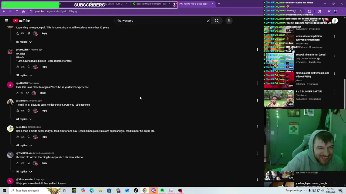346x194 pixels.
Task: Dislike the @Octo_rion comment
Action: click(x=29, y=67)
